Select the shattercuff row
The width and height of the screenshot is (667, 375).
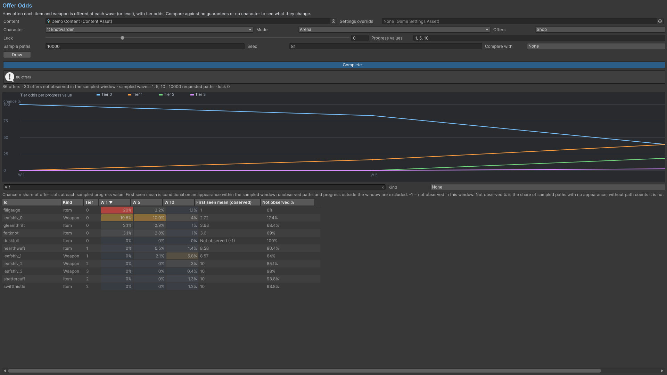tap(161, 279)
